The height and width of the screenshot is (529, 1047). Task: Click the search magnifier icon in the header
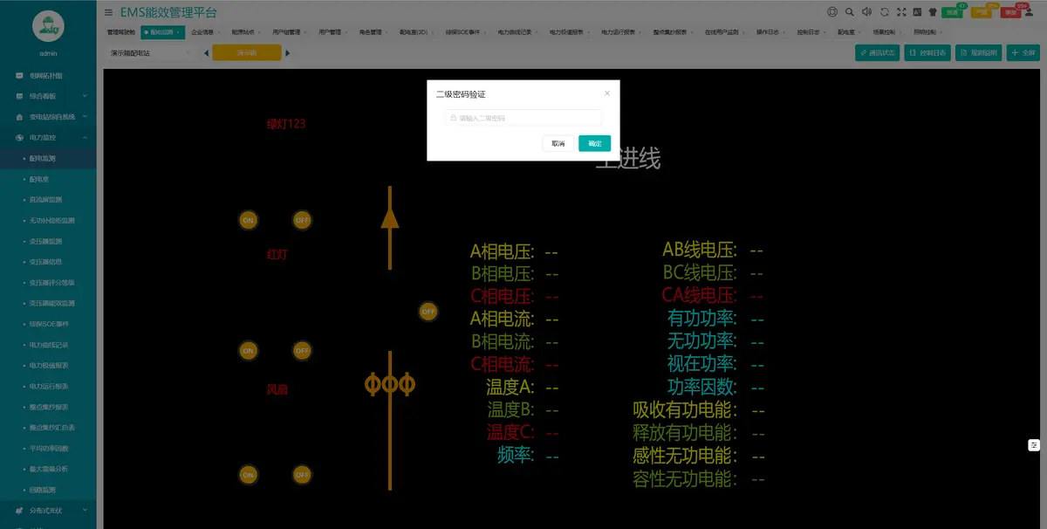tap(848, 12)
